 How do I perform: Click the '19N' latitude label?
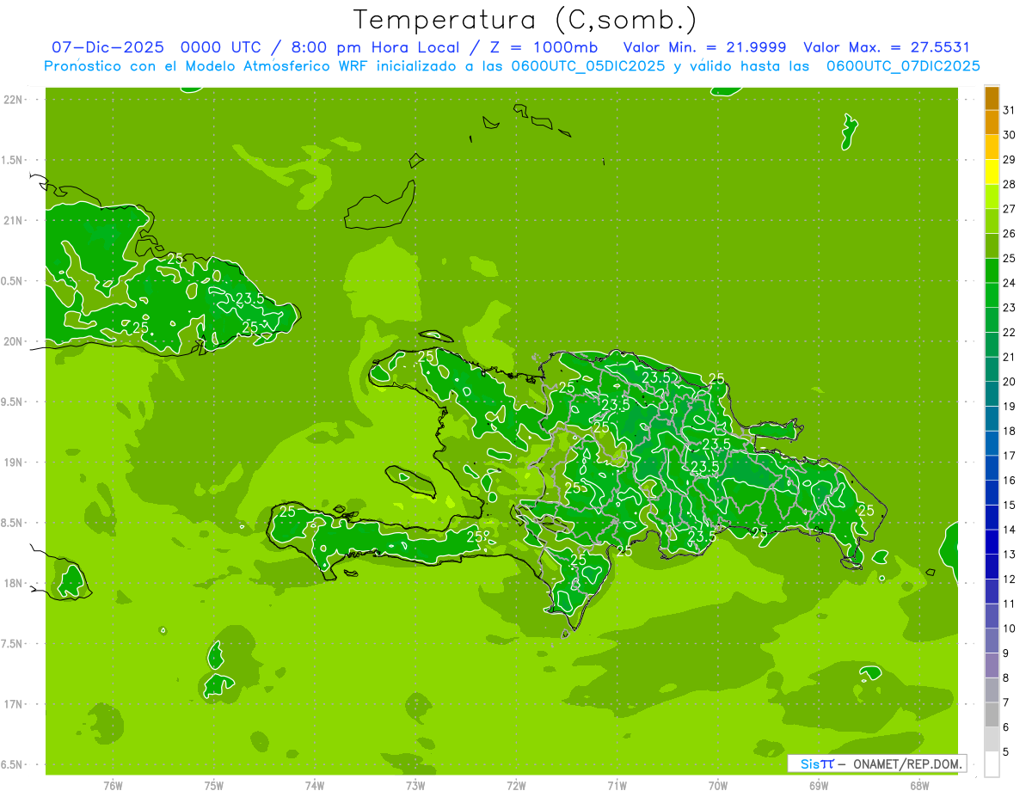pos(13,463)
